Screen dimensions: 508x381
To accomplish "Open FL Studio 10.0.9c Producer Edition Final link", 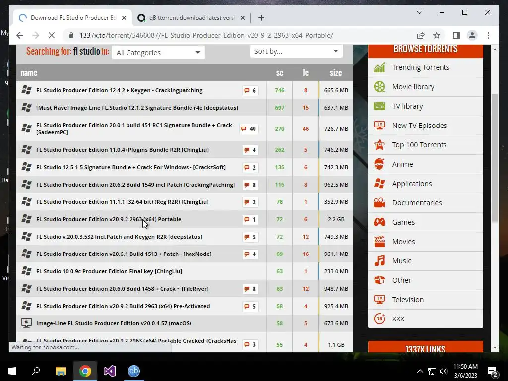I will point(109,271).
